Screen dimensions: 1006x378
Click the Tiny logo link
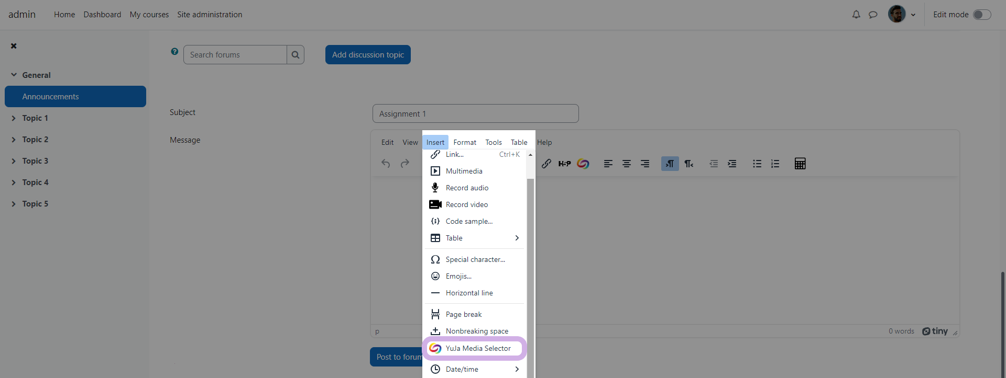coord(935,331)
